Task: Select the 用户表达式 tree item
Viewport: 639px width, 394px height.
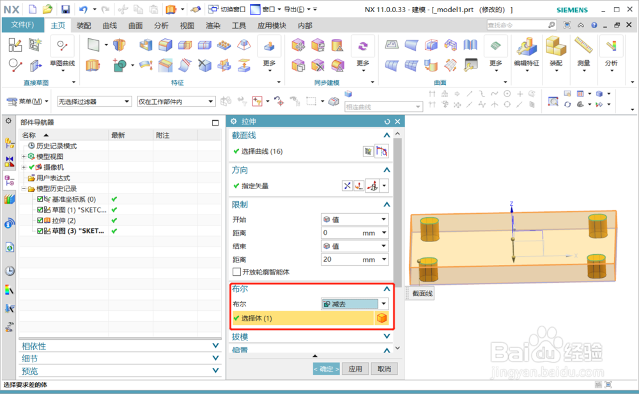Action: (x=54, y=178)
